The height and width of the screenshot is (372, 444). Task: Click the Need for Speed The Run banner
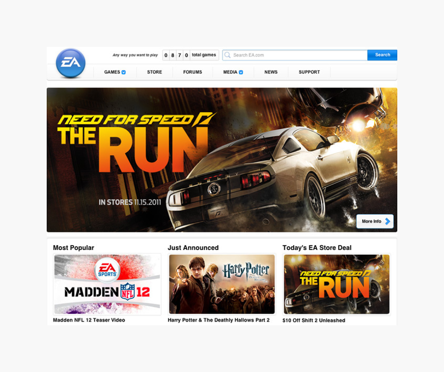222,160
